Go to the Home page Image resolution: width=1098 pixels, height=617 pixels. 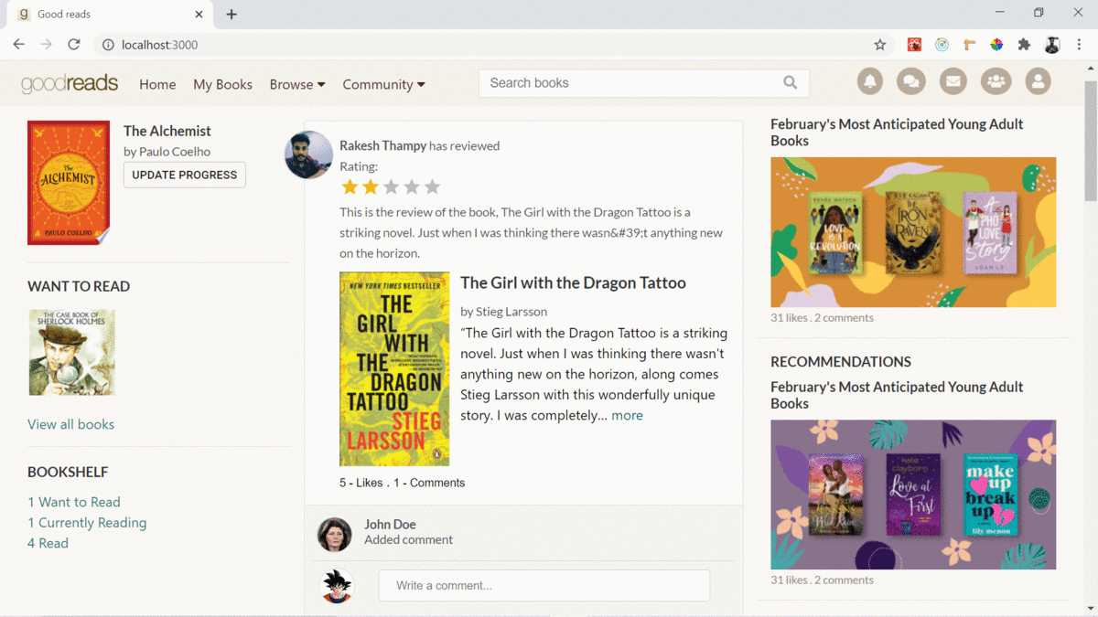(157, 84)
